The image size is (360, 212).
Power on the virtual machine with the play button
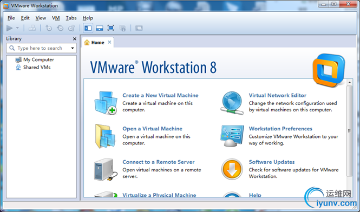click(9, 28)
